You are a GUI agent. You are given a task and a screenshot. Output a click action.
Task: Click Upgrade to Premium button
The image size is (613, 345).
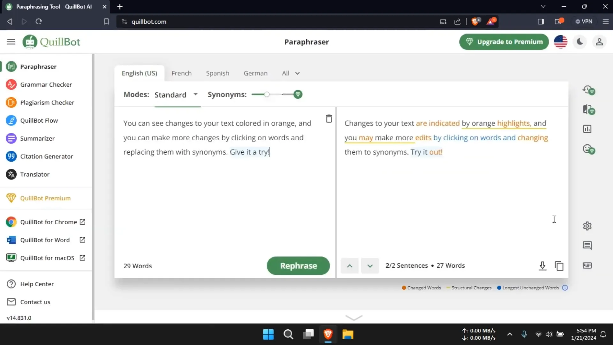(x=504, y=42)
